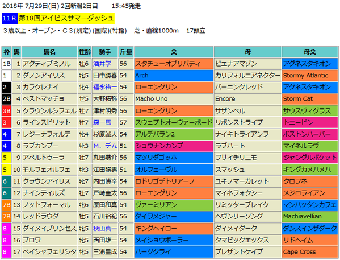Click the 性齢 column header

click(85, 52)
